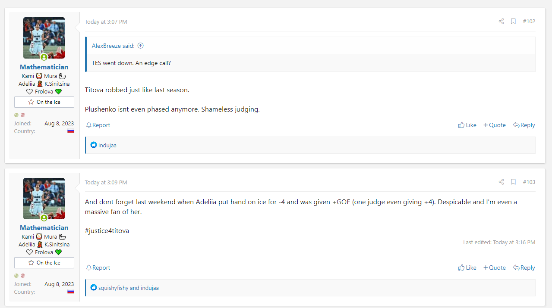Click the thumbs-up reaction icon beside indujaa

coord(94,145)
